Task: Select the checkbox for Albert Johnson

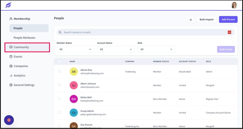Action: click(x=59, y=85)
